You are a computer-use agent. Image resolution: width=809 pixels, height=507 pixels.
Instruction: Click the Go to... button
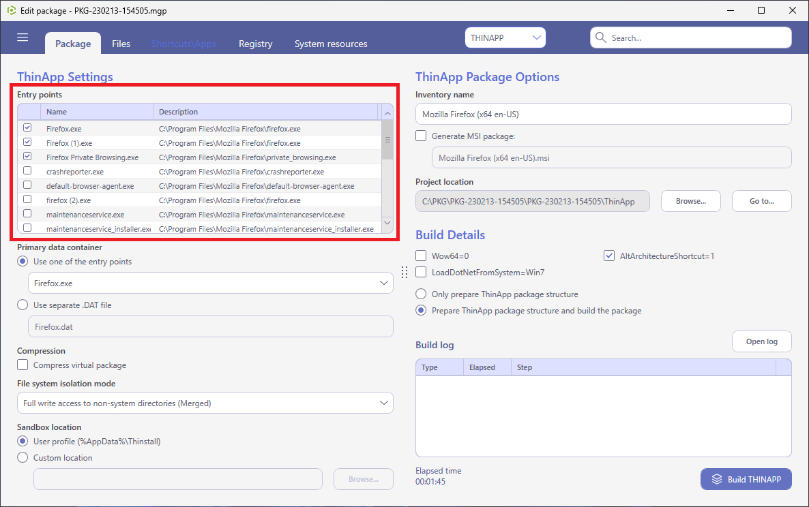(761, 201)
